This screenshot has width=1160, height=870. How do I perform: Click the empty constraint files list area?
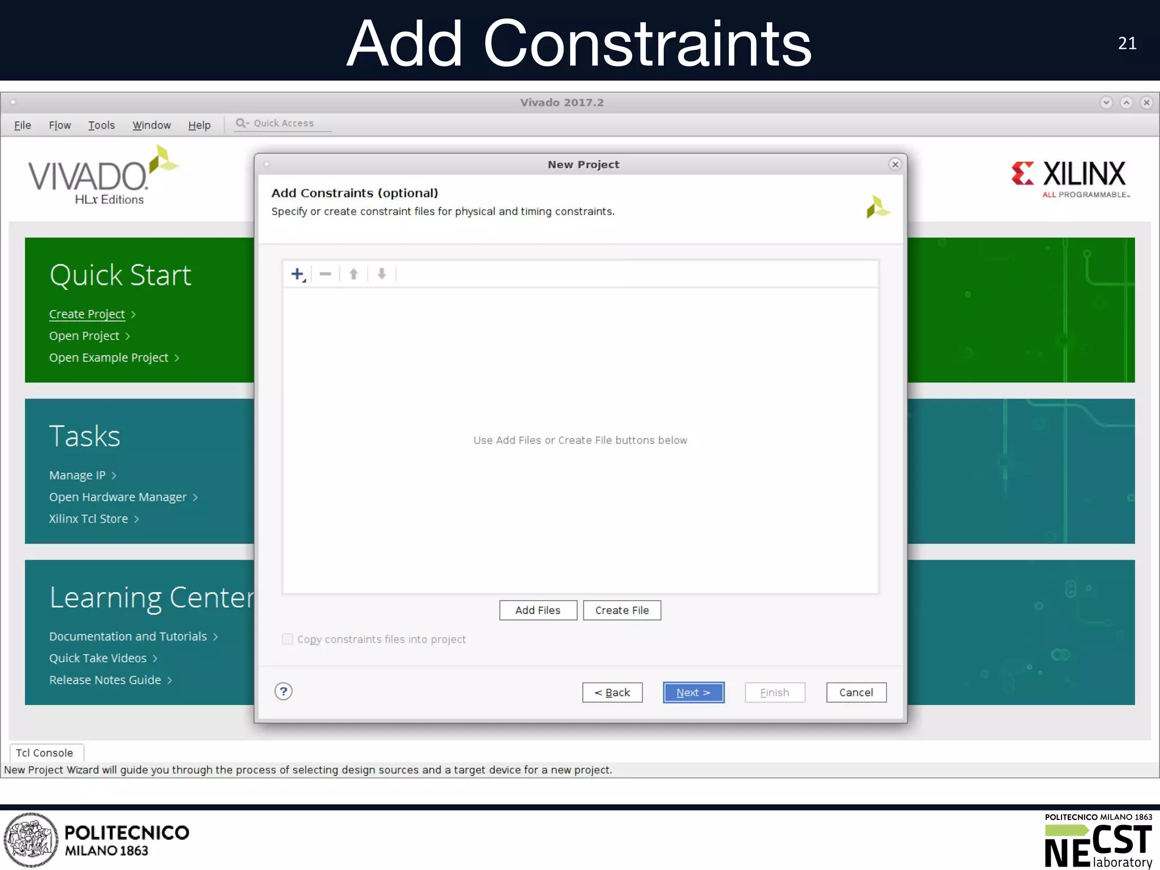click(x=581, y=440)
